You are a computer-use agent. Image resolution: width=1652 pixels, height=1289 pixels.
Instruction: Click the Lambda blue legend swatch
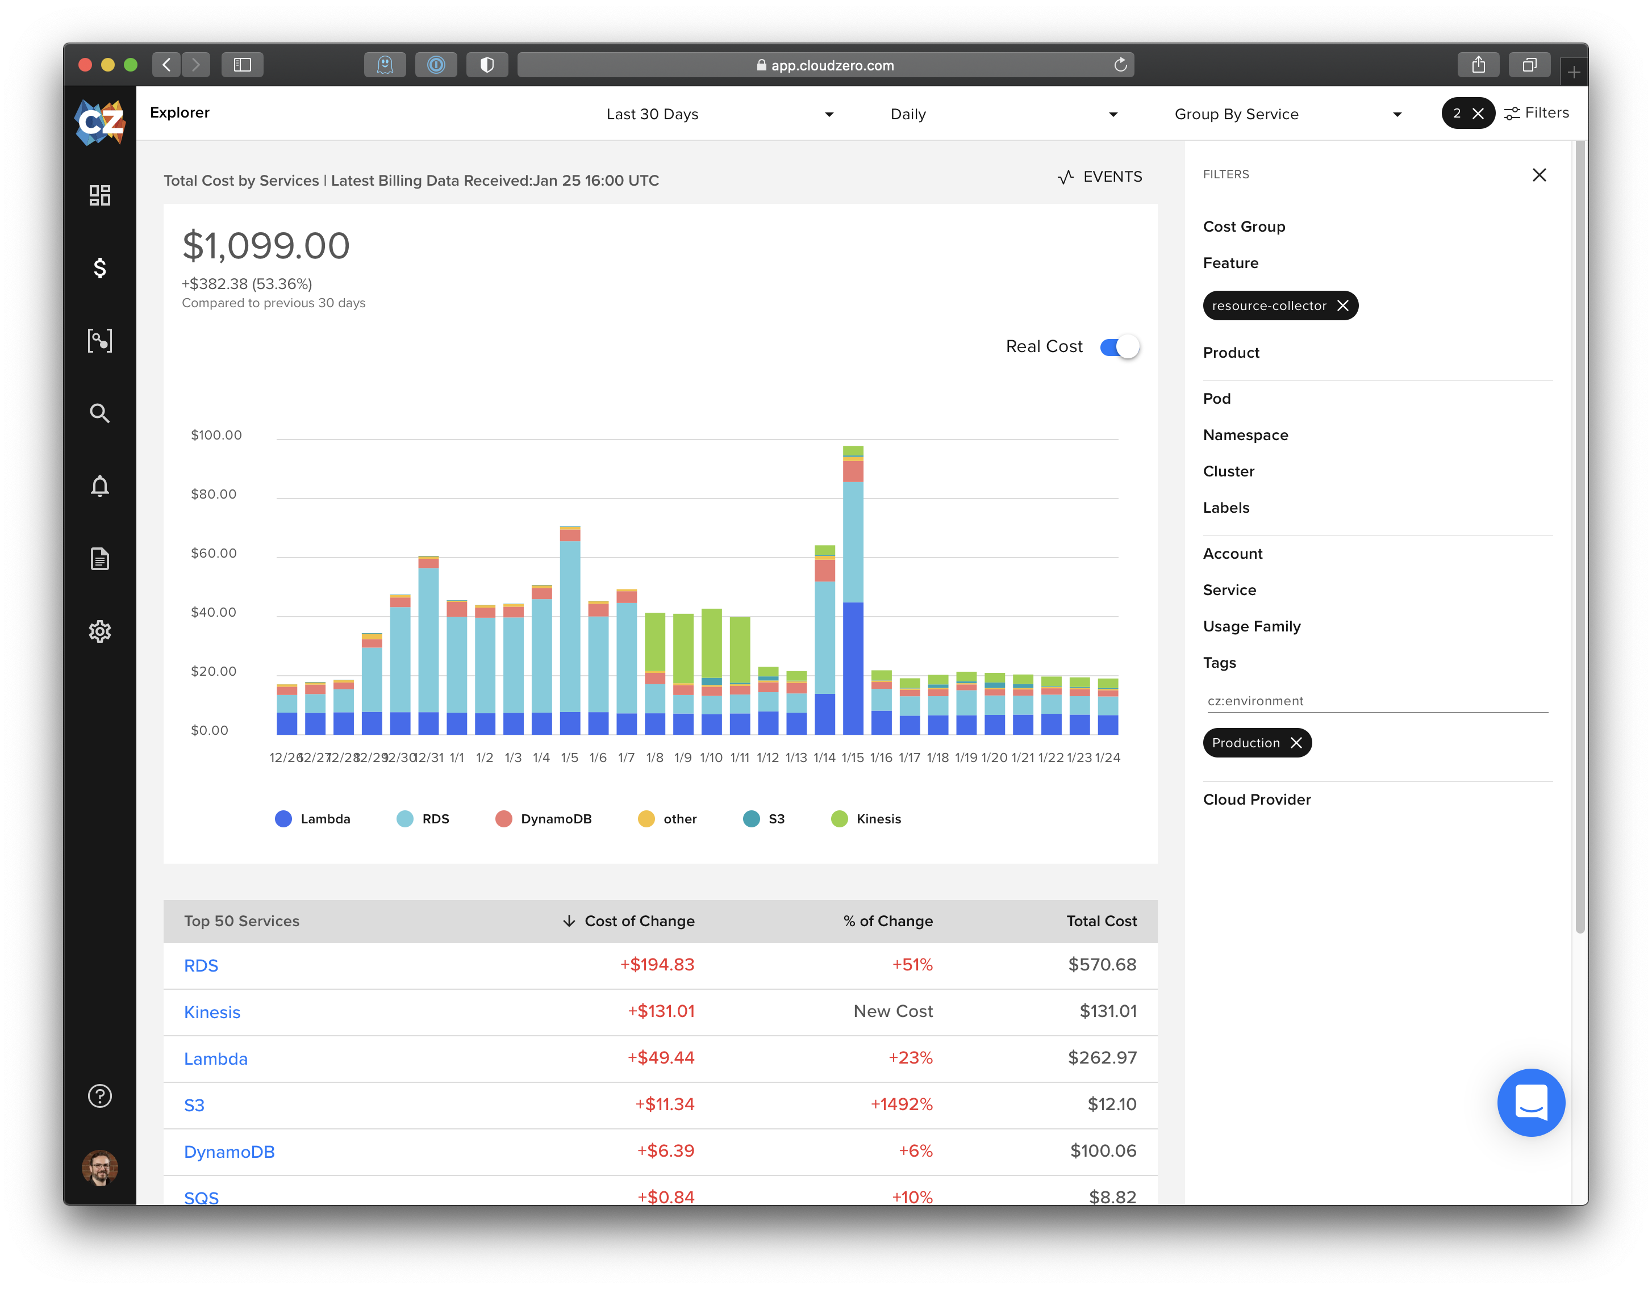point(283,819)
